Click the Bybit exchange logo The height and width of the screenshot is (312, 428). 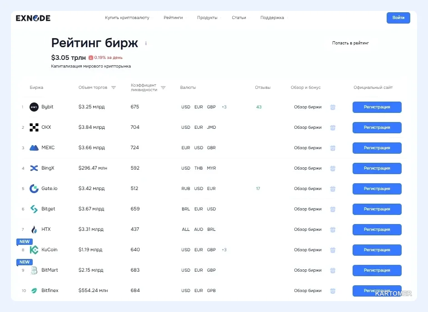tap(34, 107)
